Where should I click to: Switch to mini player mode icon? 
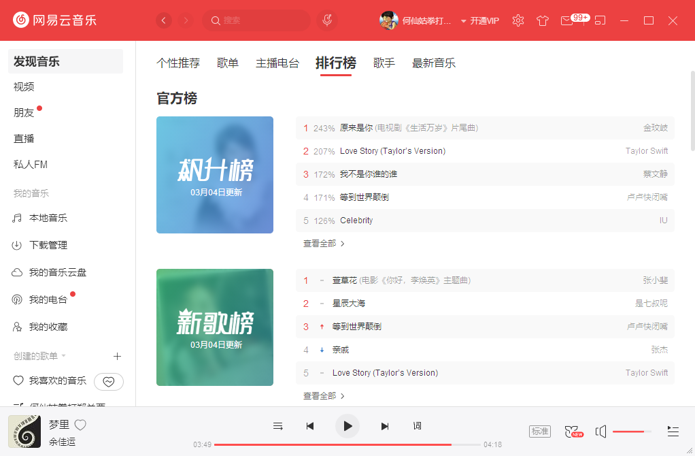[600, 20]
